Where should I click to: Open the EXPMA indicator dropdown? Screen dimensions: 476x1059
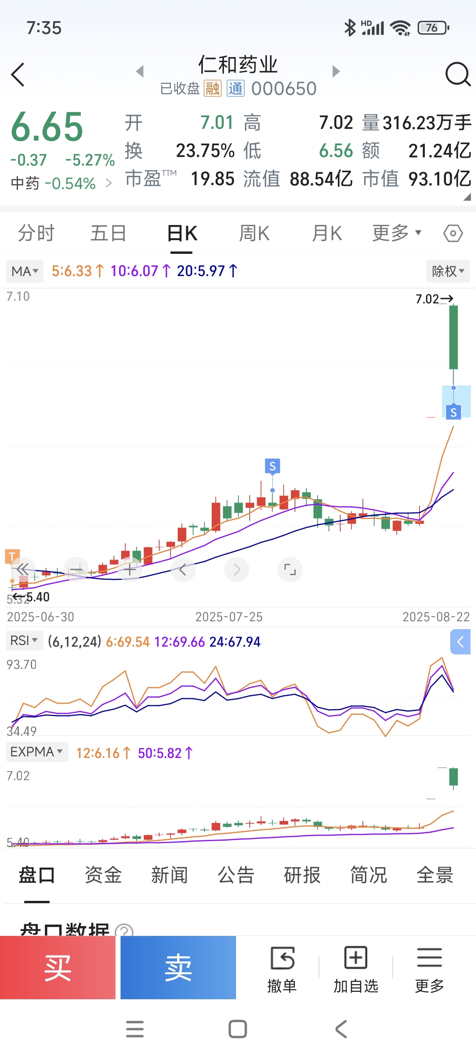point(37,752)
